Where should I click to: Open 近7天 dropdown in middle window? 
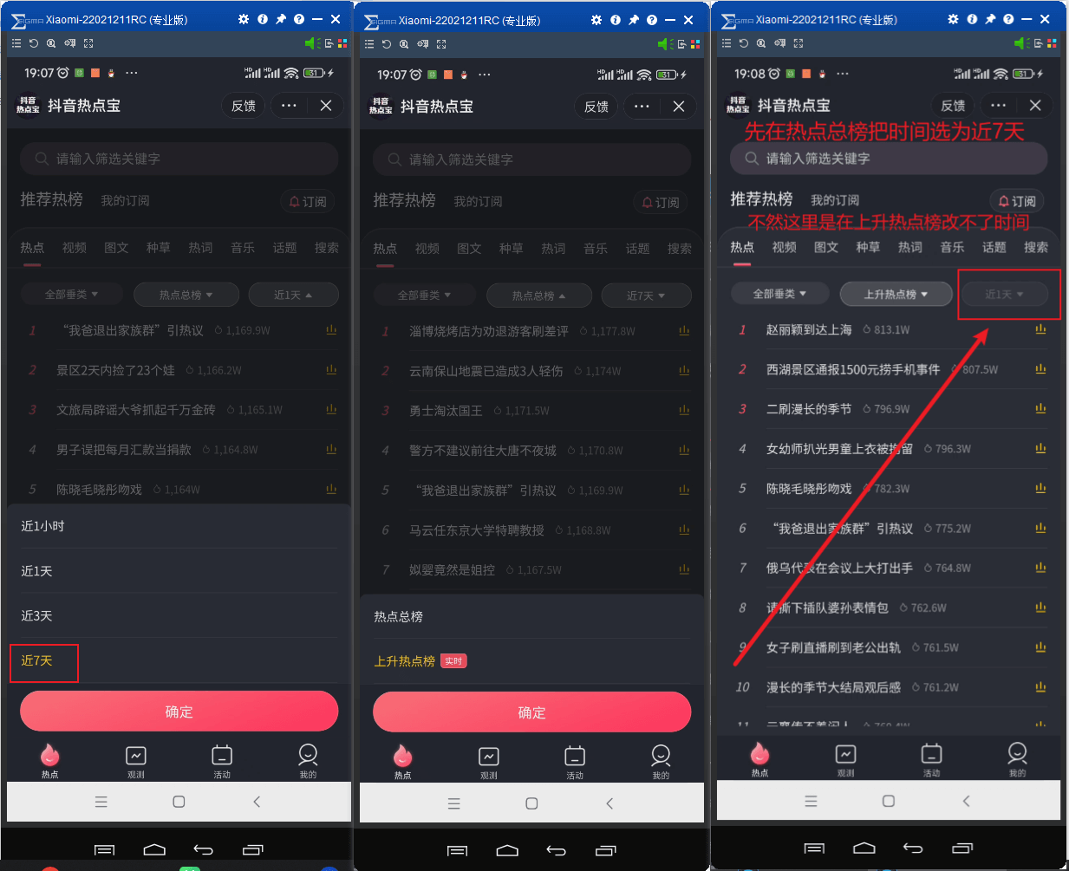pyautogui.click(x=646, y=296)
